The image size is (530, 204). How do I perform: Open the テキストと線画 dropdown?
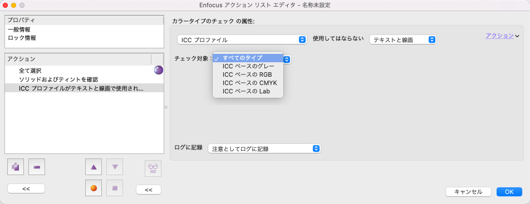[x=403, y=40]
